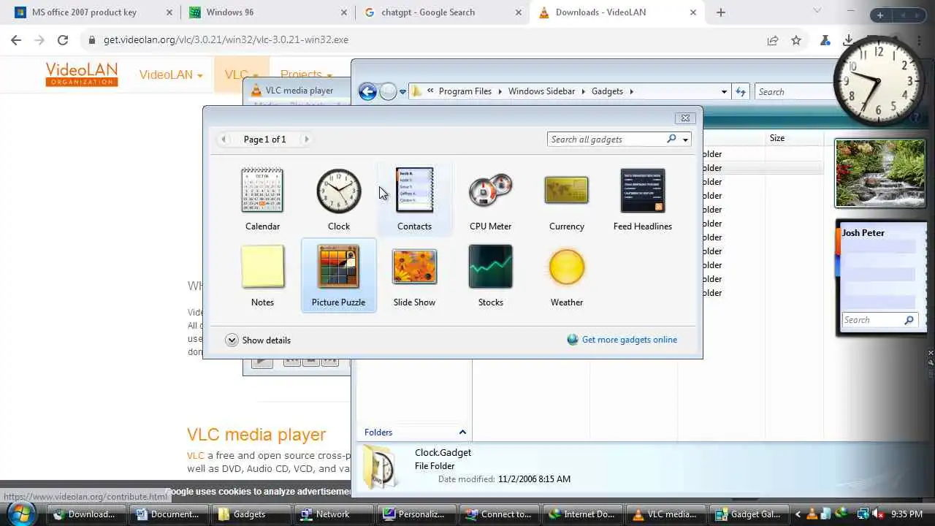Click Program Files in Explorer breadcrumb
The image size is (935, 526).
465,91
